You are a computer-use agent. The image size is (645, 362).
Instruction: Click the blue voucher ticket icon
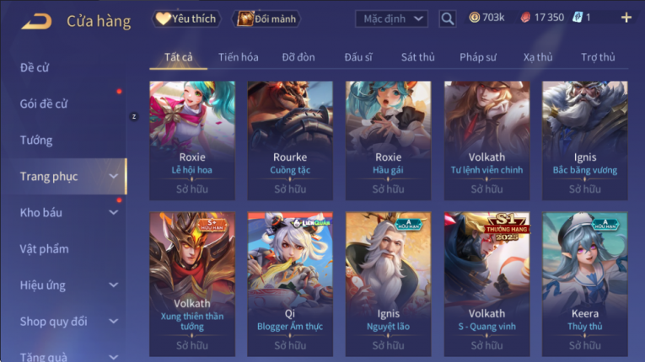point(578,17)
